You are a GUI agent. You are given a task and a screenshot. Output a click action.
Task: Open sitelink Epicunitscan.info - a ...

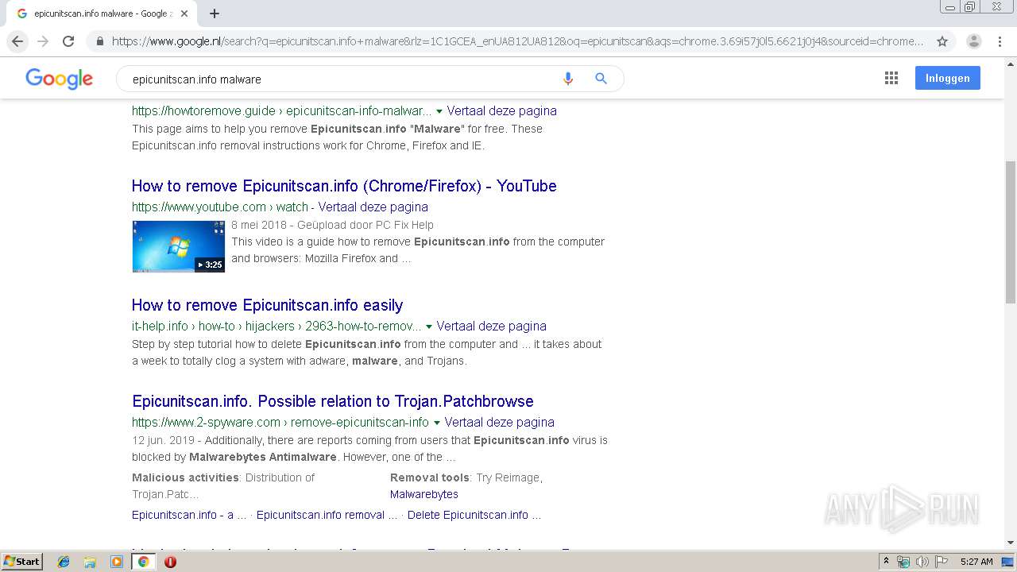[189, 515]
